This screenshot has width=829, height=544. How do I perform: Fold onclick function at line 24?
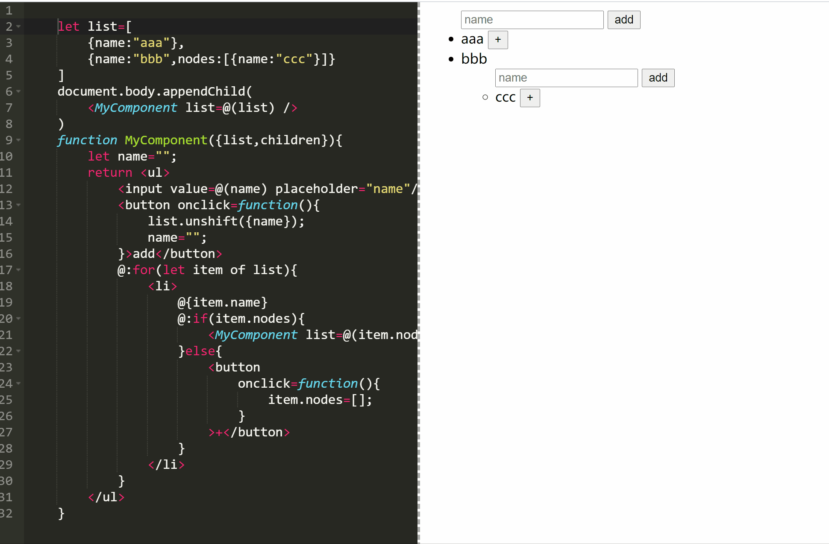[x=18, y=383]
